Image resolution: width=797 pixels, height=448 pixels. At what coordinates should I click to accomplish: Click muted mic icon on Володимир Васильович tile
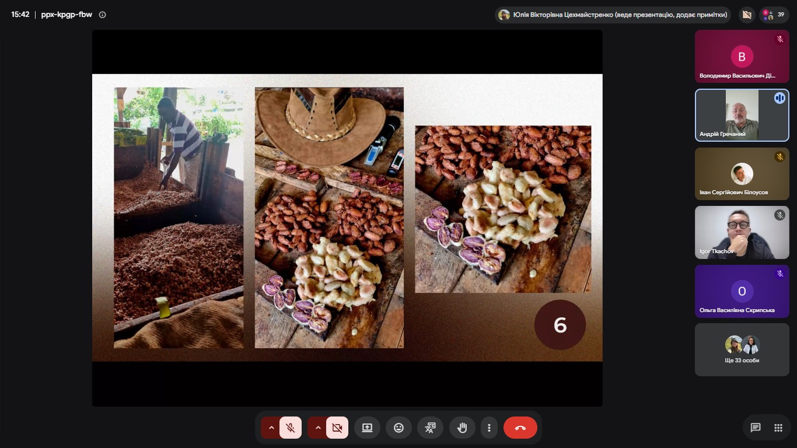point(779,39)
